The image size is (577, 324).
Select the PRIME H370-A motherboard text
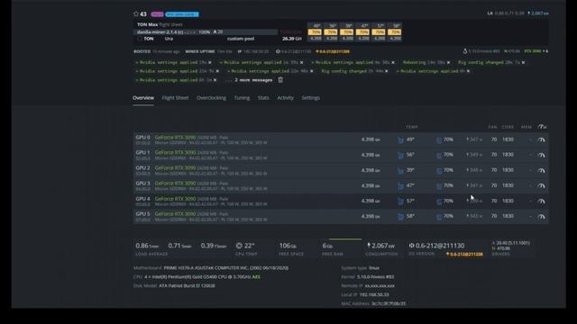pyautogui.click(x=226, y=268)
